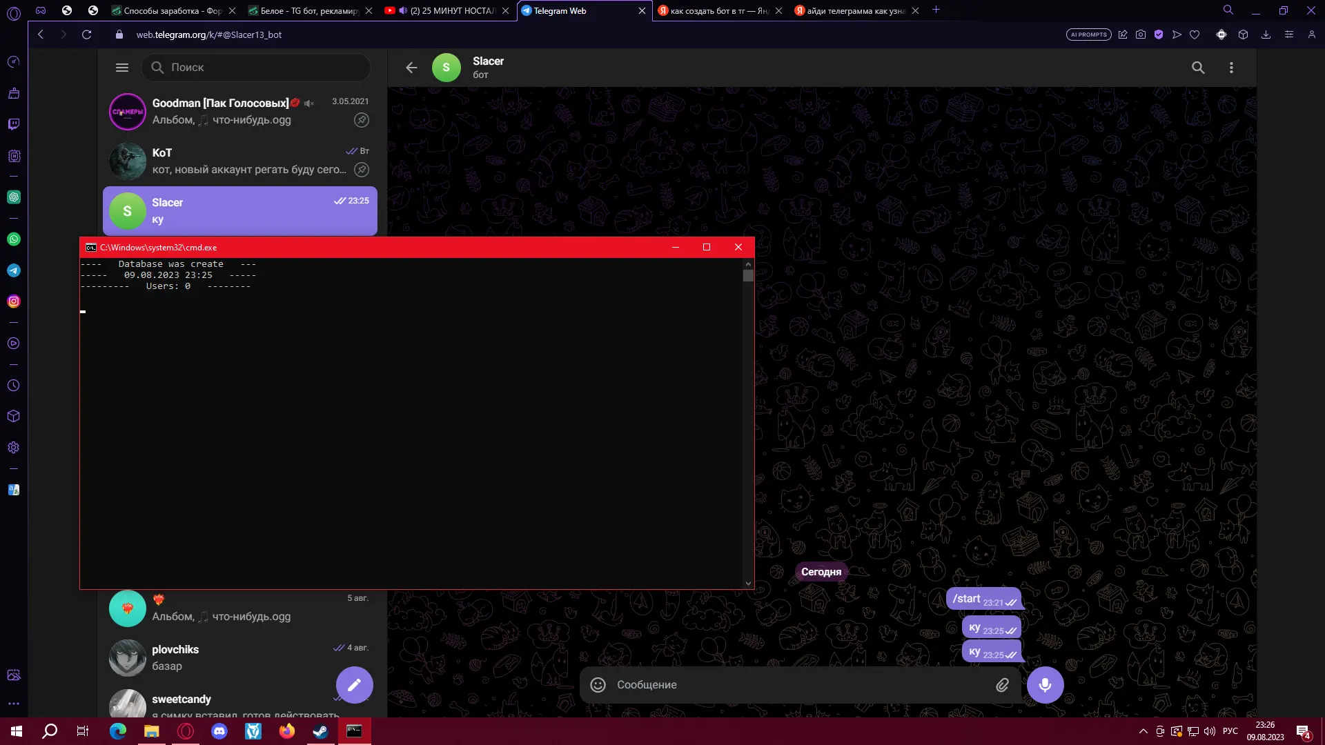The width and height of the screenshot is (1325, 745).
Task: Open File Explorer from taskbar
Action: (152, 731)
